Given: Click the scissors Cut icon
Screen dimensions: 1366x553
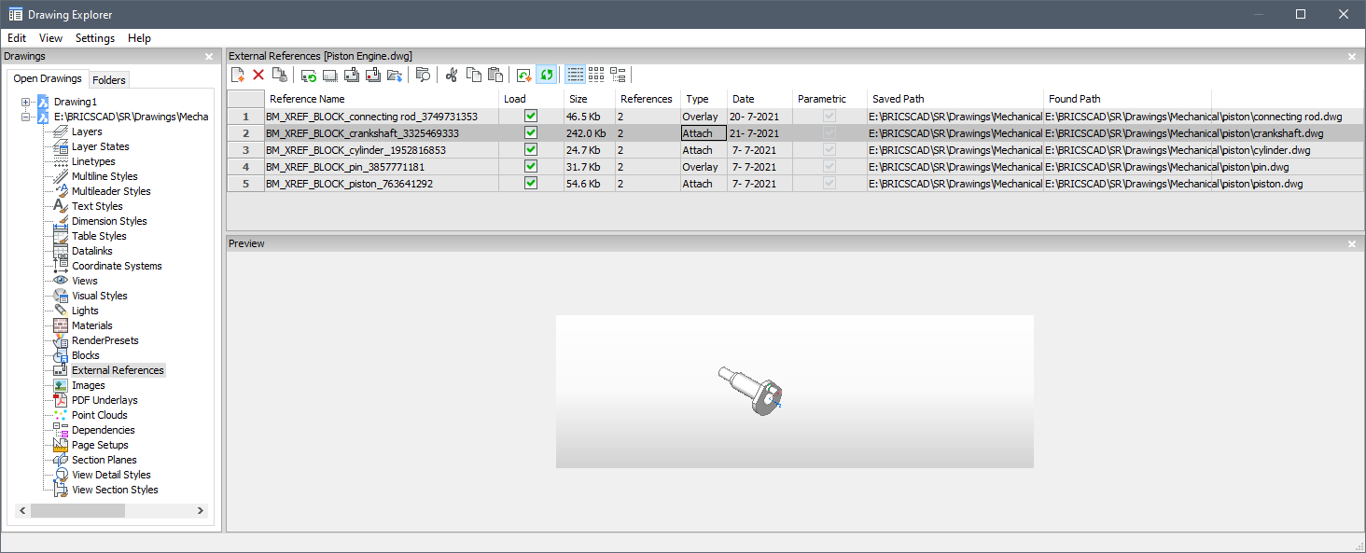Looking at the screenshot, I should point(452,75).
